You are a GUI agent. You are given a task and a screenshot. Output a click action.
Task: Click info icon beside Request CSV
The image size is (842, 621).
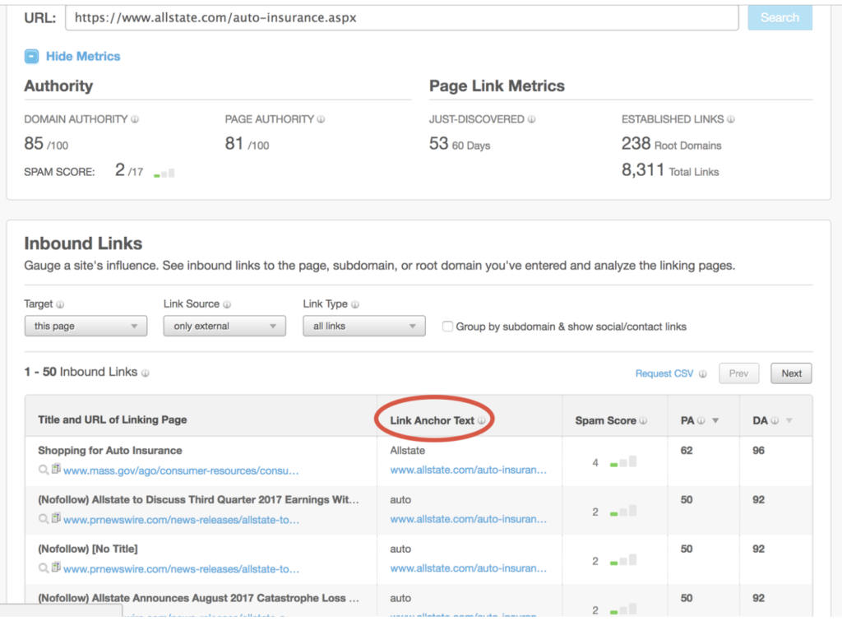coord(702,374)
